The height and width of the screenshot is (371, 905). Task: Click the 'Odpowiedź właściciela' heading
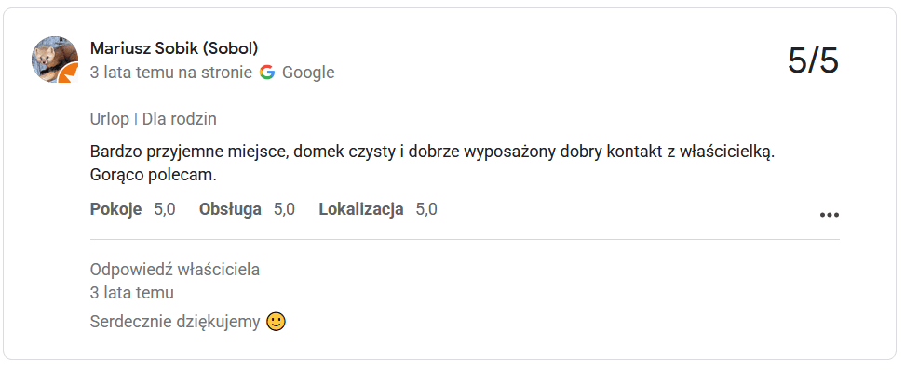(x=175, y=269)
